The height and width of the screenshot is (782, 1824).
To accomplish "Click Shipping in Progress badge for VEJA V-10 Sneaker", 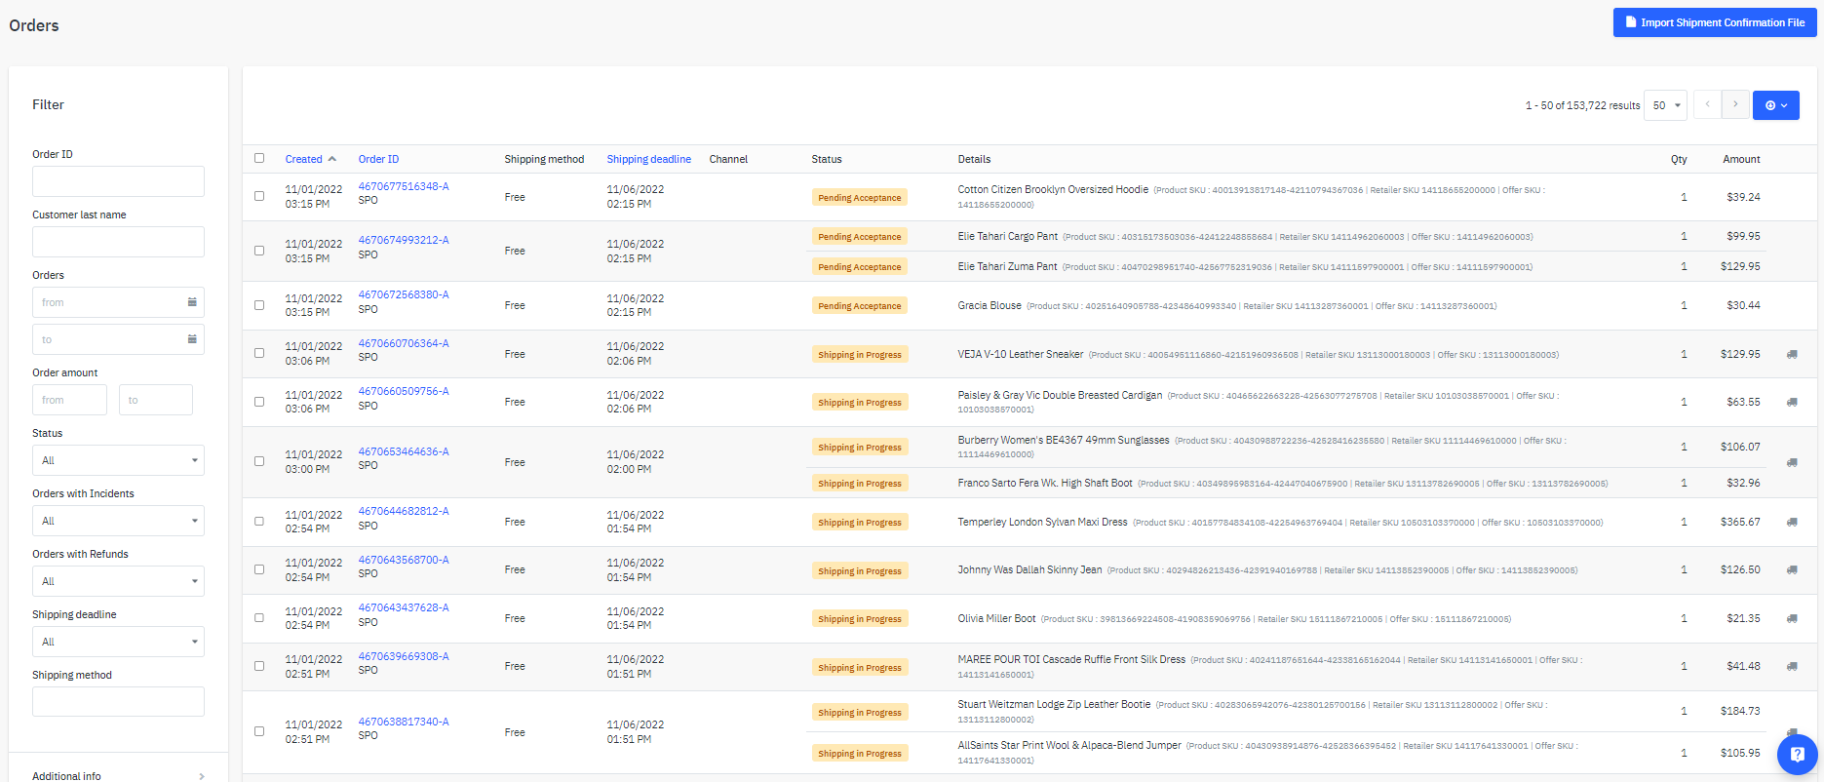I will click(859, 354).
